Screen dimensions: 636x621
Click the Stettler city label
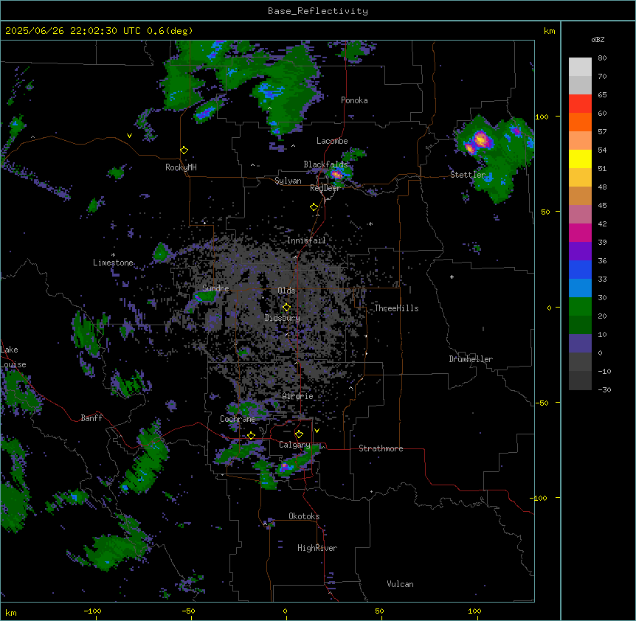468,175
